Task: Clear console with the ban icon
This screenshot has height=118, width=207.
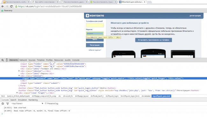Action: pyautogui.click(x=3, y=103)
